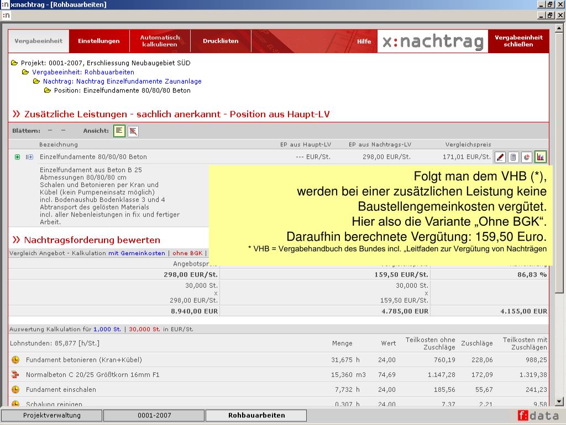Click the Vergleichspreis column header
The width and height of the screenshot is (566, 425).
[x=468, y=144]
